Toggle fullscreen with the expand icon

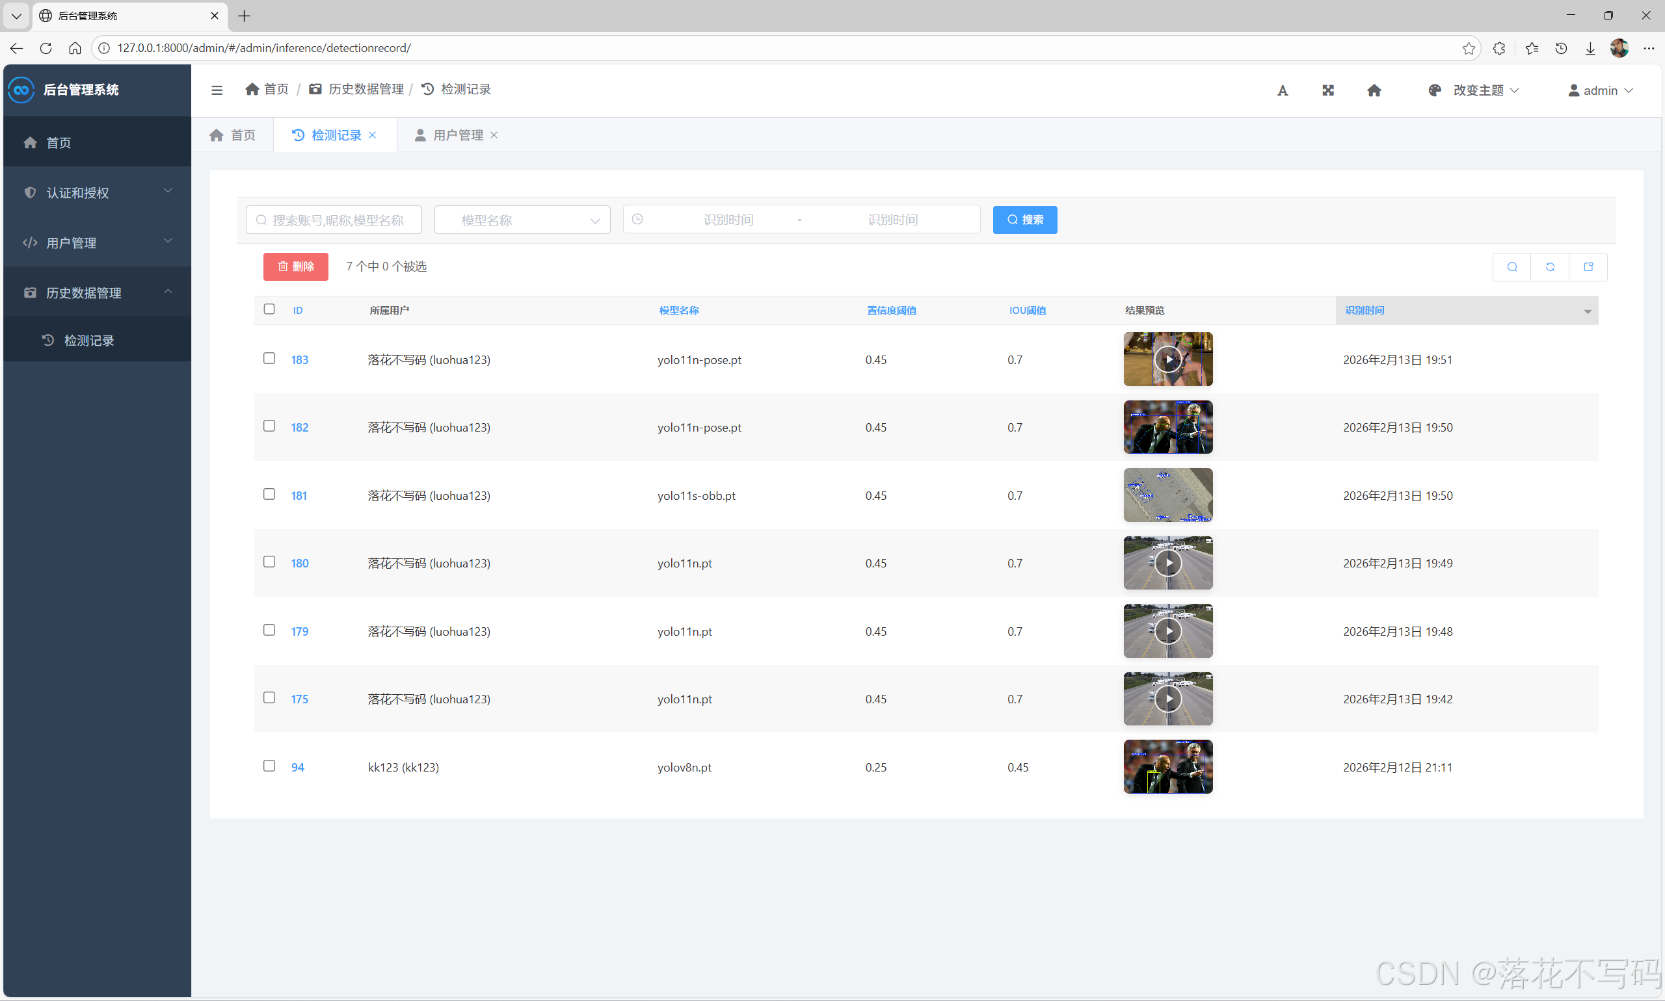(x=1327, y=90)
